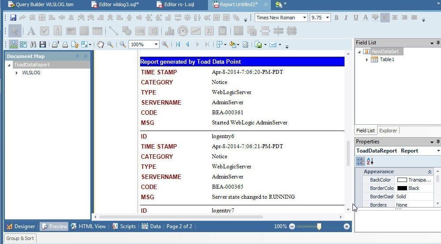Set text alignment to justify
Viewport: 441px width, 244px height.
pyautogui.click(x=414, y=18)
